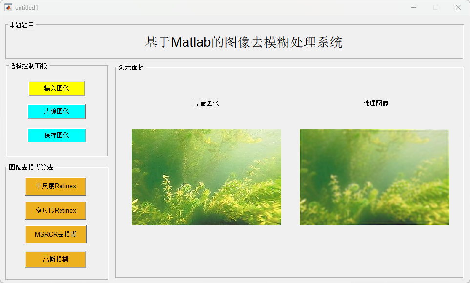Clear images with the 清除图像 button

57,112
